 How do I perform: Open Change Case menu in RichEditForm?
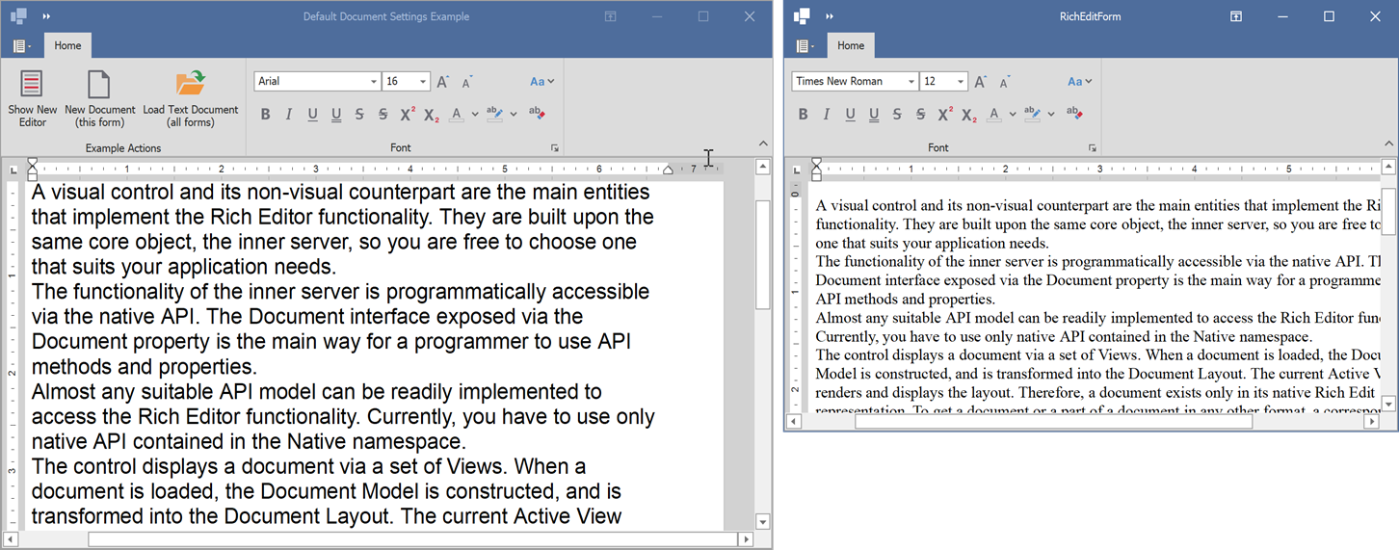tap(1079, 82)
